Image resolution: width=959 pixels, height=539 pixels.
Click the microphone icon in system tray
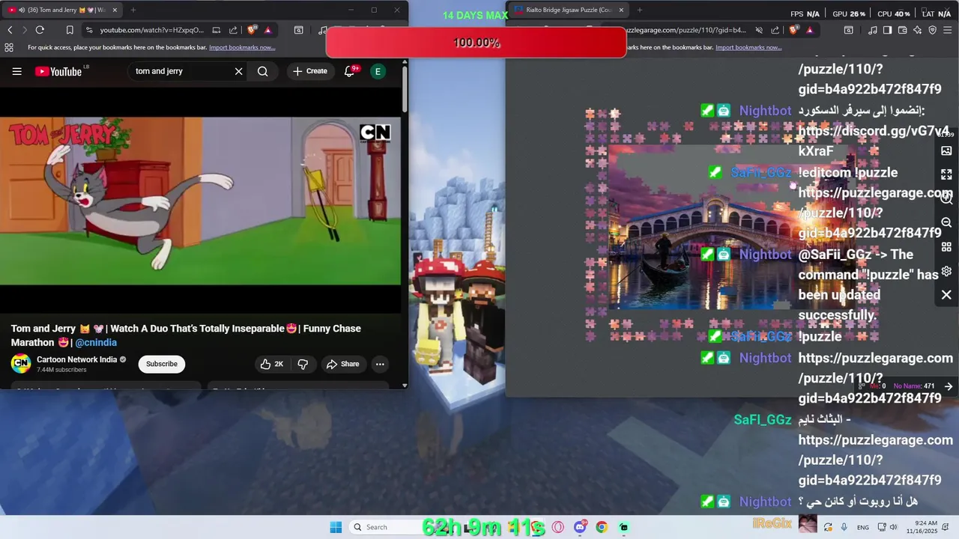(x=844, y=527)
